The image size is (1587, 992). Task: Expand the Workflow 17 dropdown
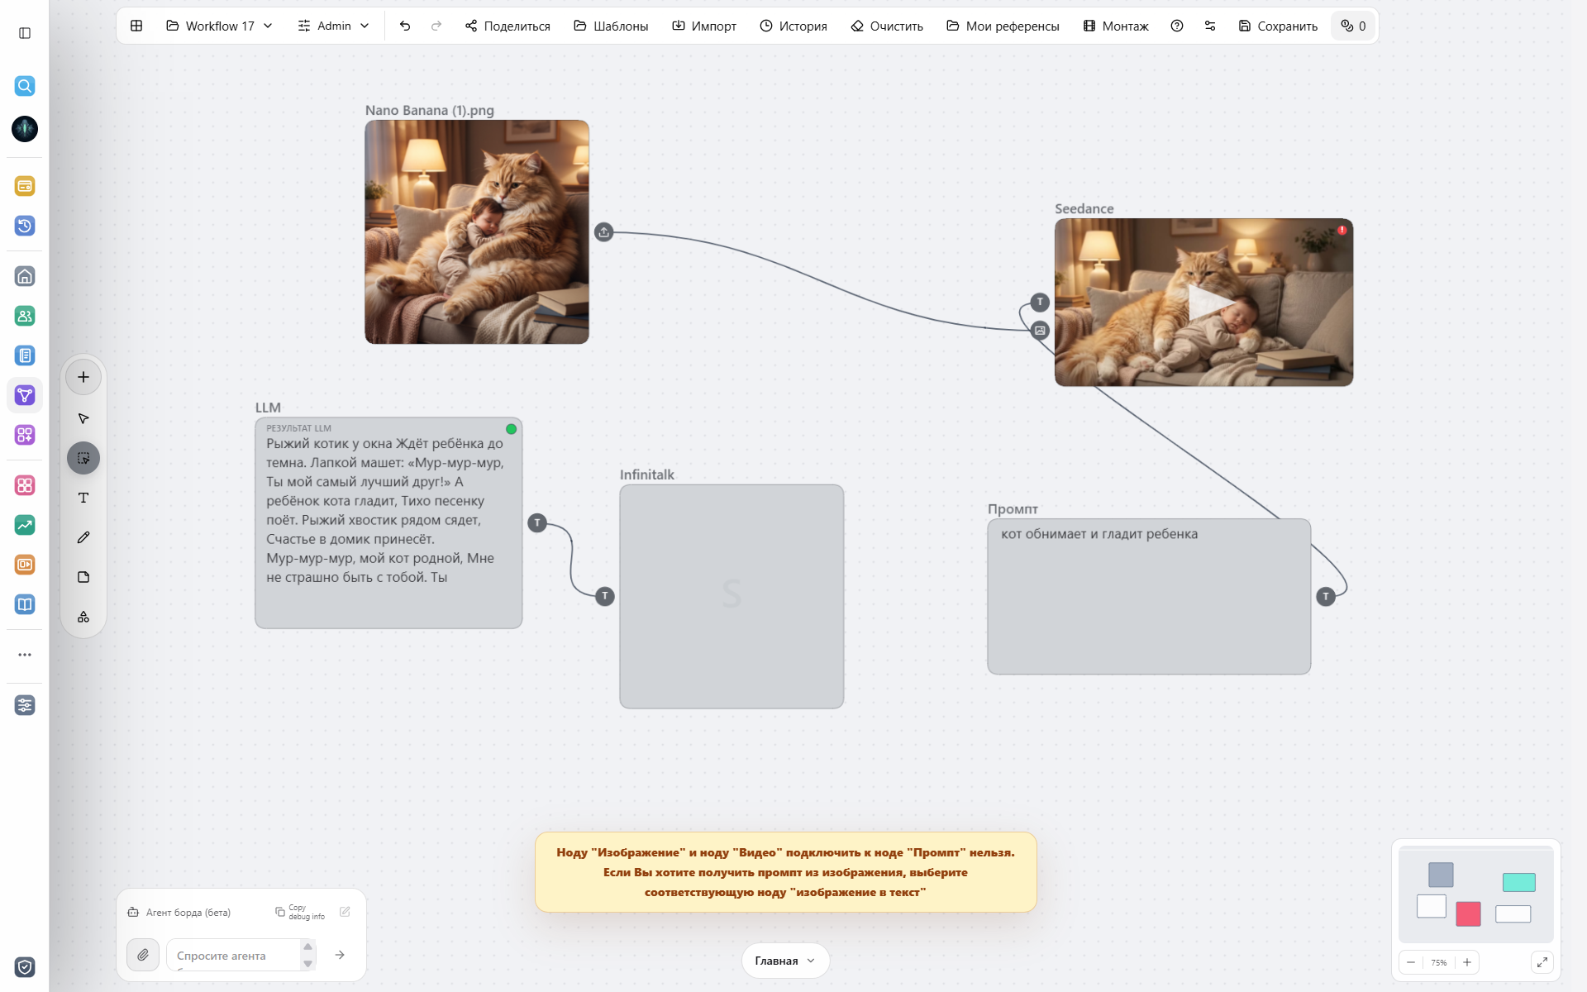point(220,26)
